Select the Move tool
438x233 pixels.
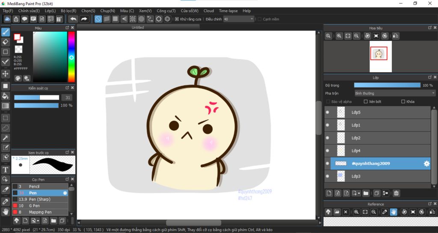[5, 74]
